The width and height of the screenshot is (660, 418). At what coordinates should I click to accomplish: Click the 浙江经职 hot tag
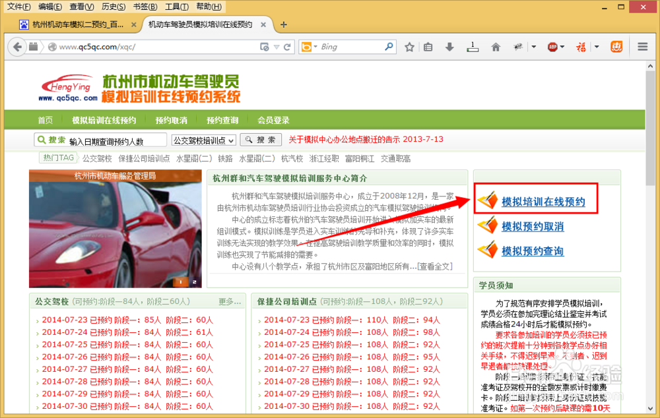click(324, 158)
